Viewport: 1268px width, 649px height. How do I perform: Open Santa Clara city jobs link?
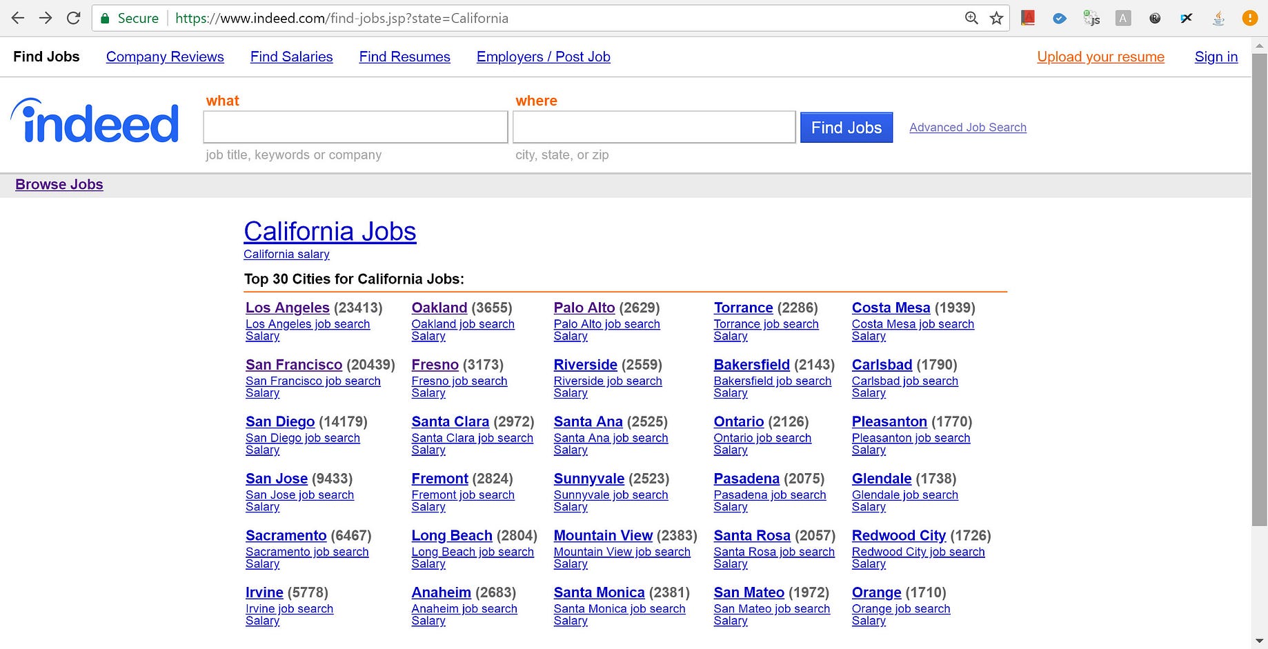click(450, 421)
